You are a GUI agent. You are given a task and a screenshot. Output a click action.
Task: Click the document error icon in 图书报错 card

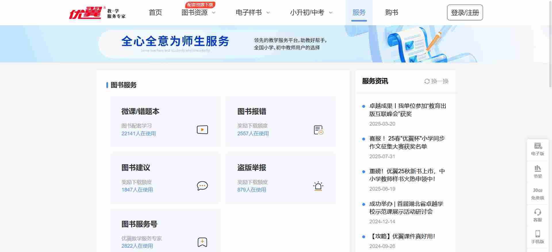(318, 130)
